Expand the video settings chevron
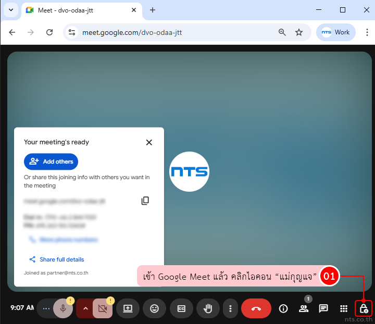Image resolution: width=375 pixels, height=324 pixels. [x=85, y=308]
